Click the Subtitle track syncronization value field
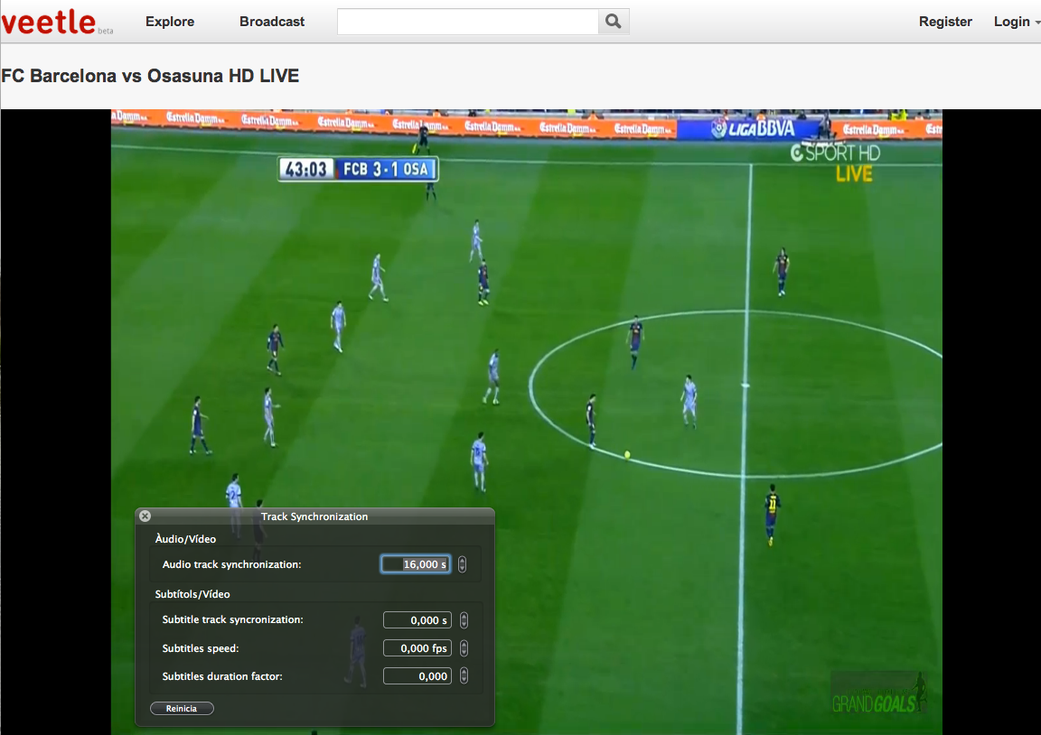Viewport: 1041px width, 735px height. click(417, 620)
